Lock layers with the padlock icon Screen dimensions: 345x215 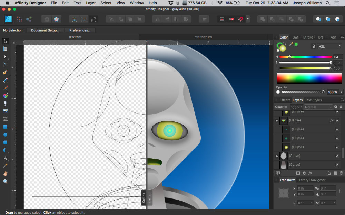tap(341, 107)
